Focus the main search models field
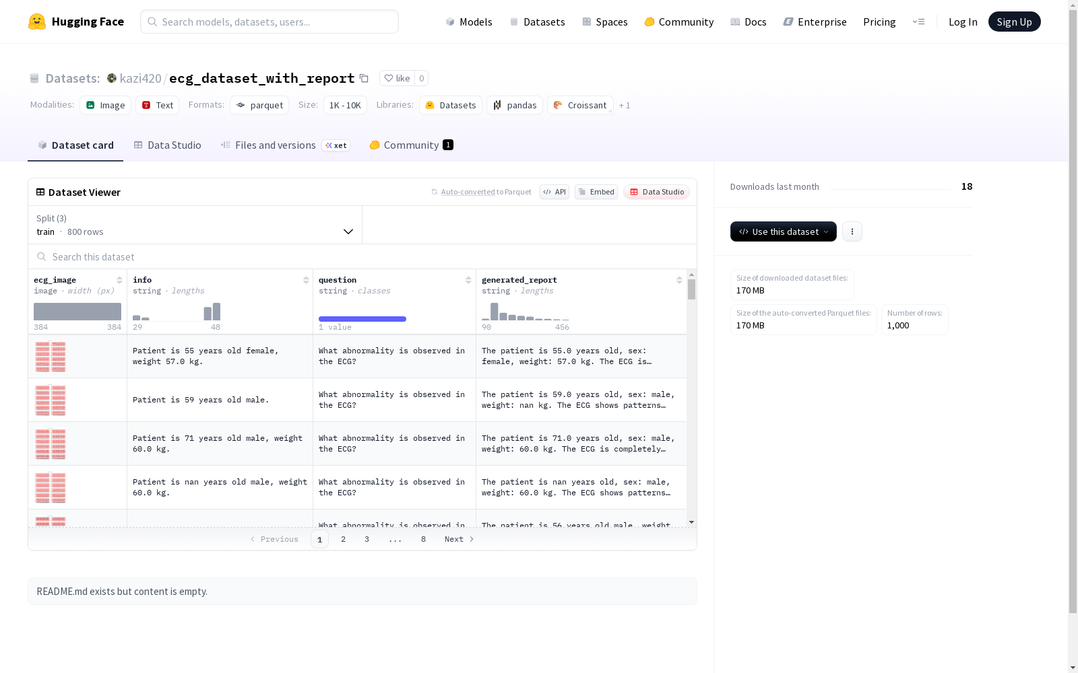1078x673 pixels. tap(269, 22)
